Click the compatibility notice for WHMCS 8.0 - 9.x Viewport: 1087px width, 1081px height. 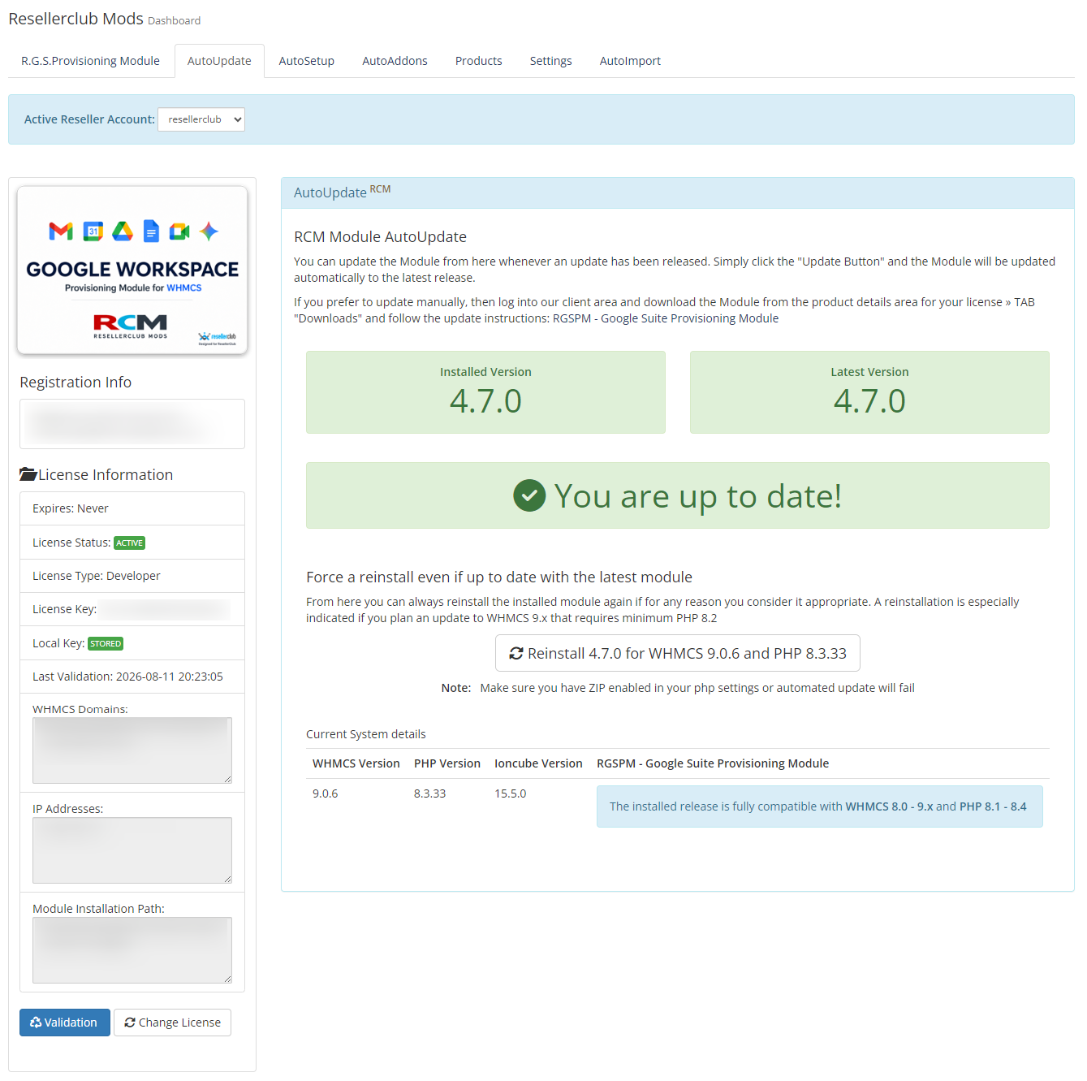click(x=820, y=806)
